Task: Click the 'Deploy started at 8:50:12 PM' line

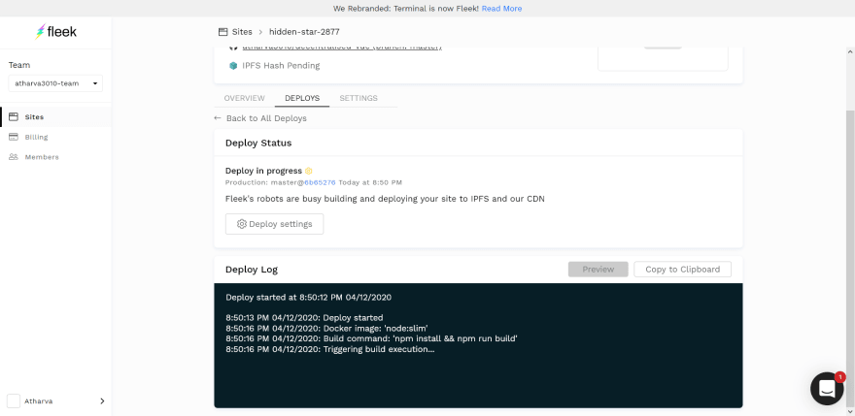Action: pos(309,298)
